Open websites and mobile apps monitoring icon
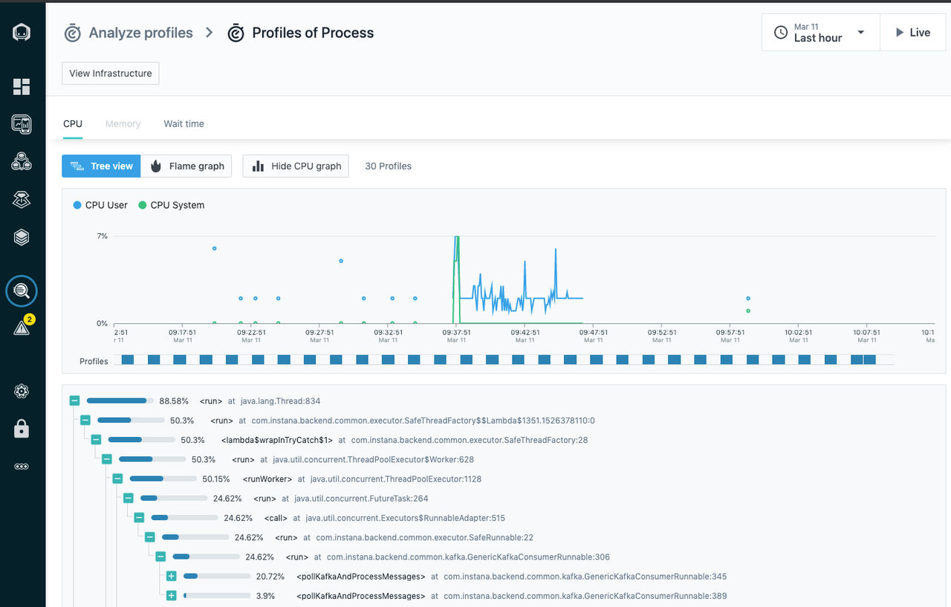The image size is (951, 607). point(22,124)
